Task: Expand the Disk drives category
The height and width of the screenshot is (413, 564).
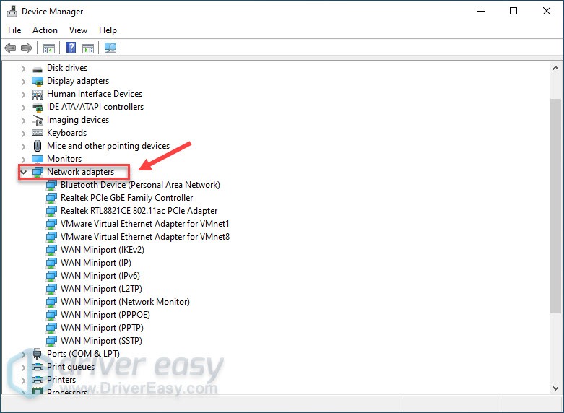Action: pos(24,69)
